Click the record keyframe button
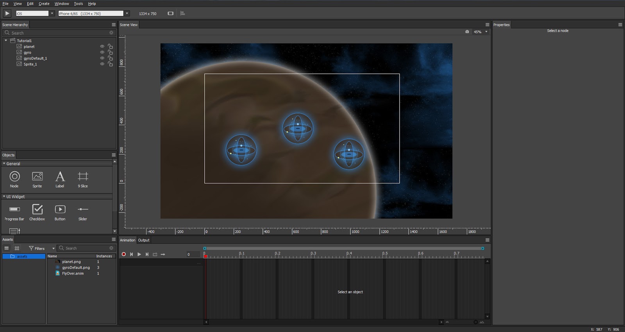Screen dimensions: 625x332 point(124,254)
